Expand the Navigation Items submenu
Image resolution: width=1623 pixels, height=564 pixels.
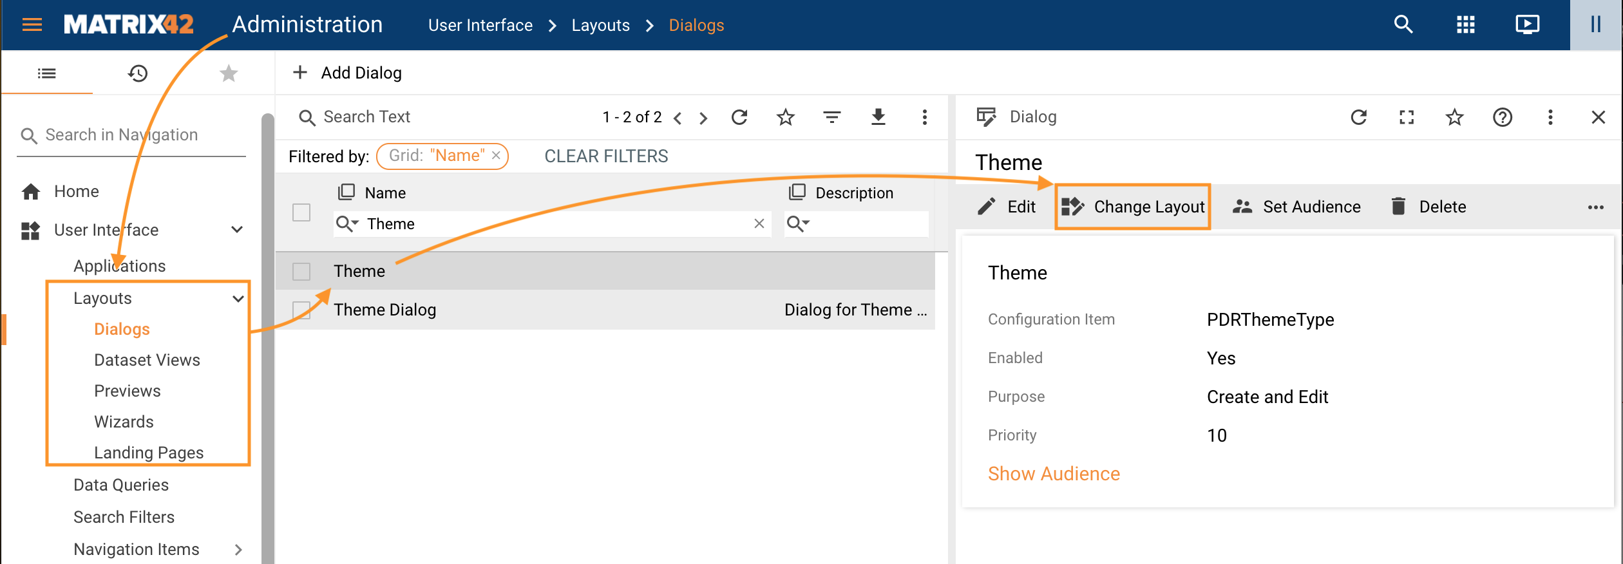coord(238,550)
